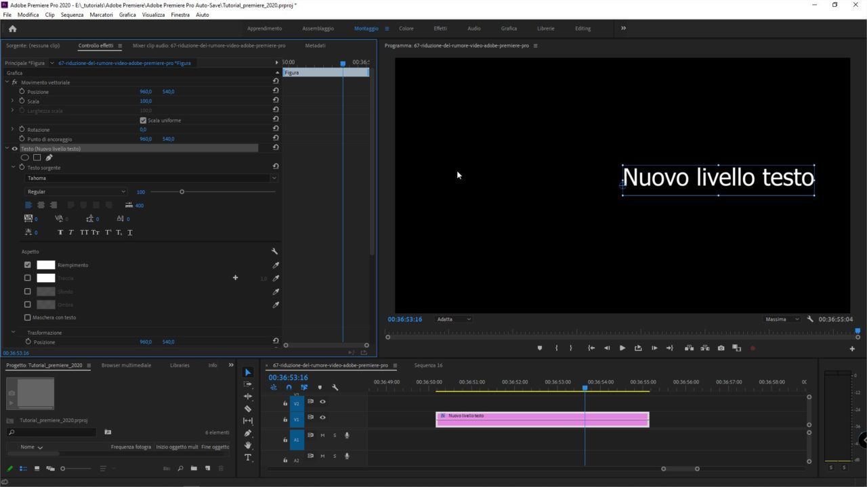Open timeline display settings with wrench icon
The image size is (867, 487).
tap(335, 388)
